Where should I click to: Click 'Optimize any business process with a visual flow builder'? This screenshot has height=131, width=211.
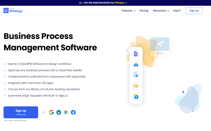tap(45, 70)
